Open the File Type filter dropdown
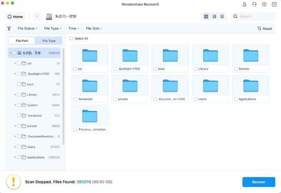The height and width of the screenshot is (193, 281). coord(53,28)
